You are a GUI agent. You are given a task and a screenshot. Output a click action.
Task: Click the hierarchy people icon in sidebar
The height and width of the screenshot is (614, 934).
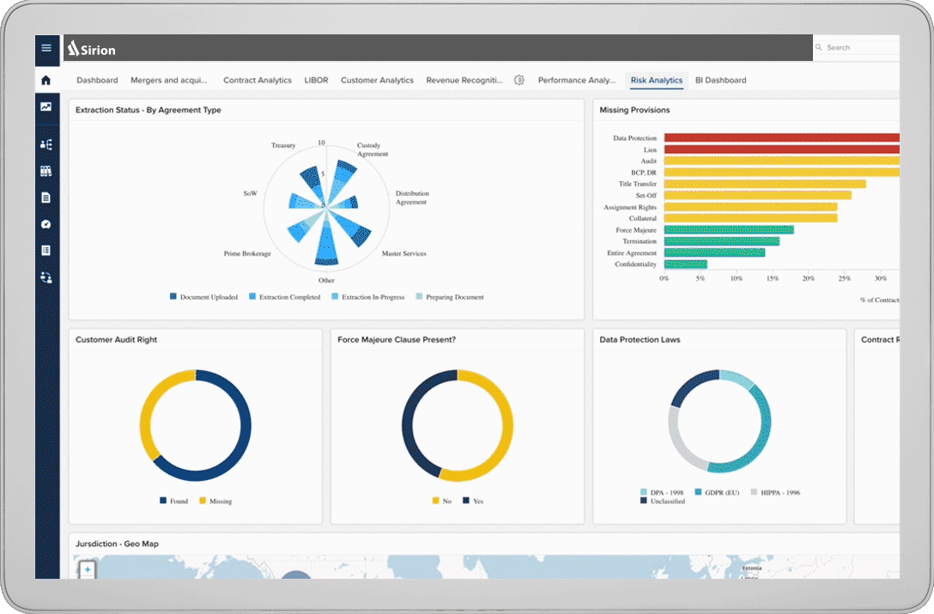46,144
